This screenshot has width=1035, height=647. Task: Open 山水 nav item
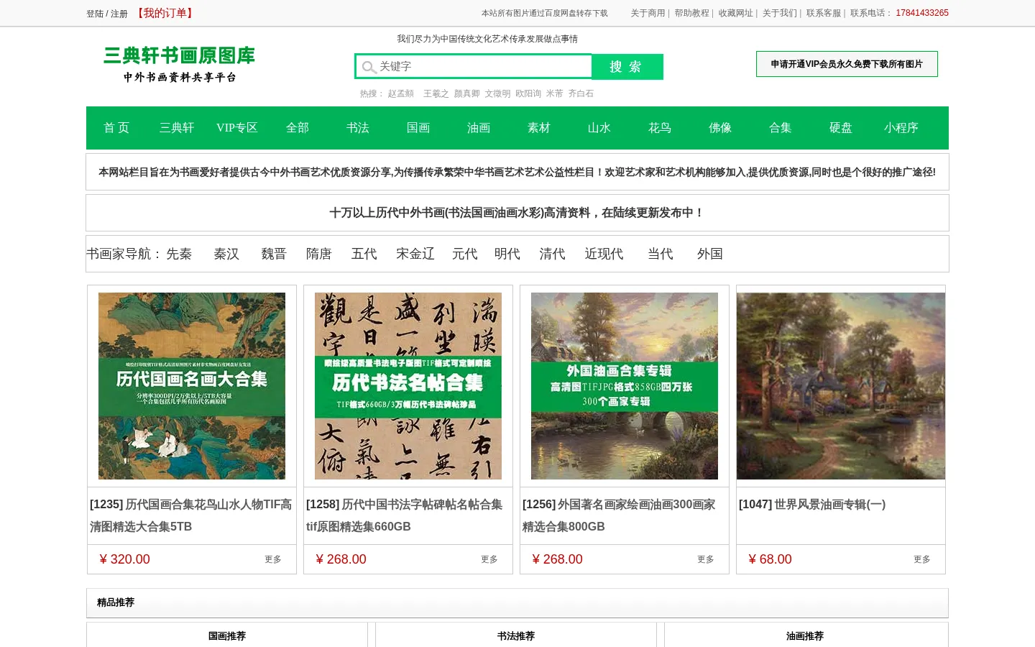[599, 128]
